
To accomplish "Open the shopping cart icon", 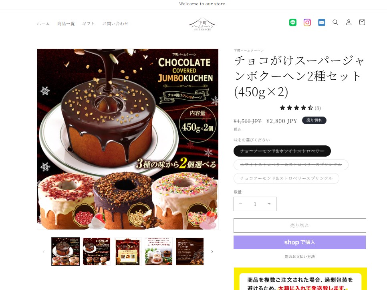I will tap(362, 22).
